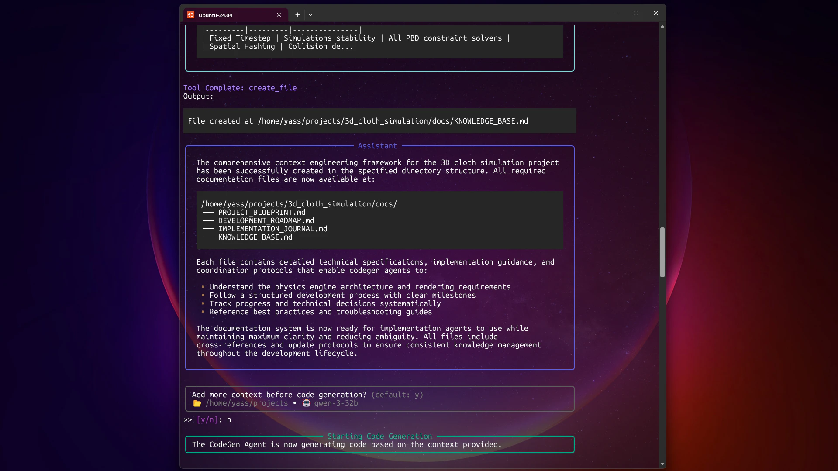Click the /home/yass/projects path in the prompt box

[247, 403]
